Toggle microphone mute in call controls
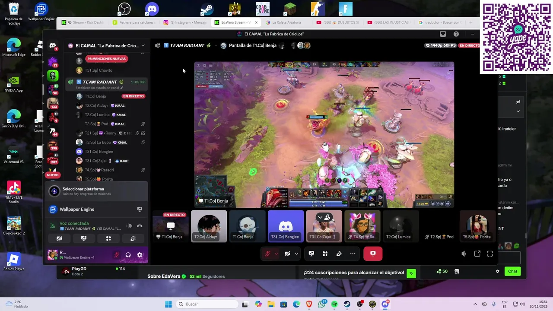The image size is (553, 311). click(x=267, y=254)
